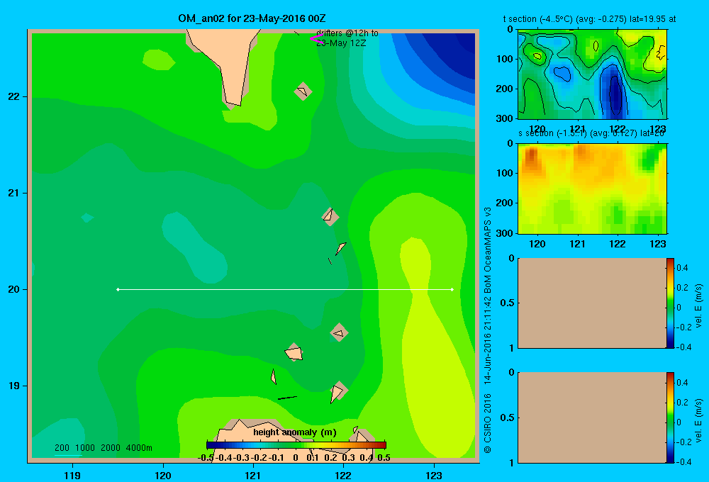Click longitude label 120 on map's bottom axis
Viewport: 709px width, 482px height.
[x=163, y=475]
